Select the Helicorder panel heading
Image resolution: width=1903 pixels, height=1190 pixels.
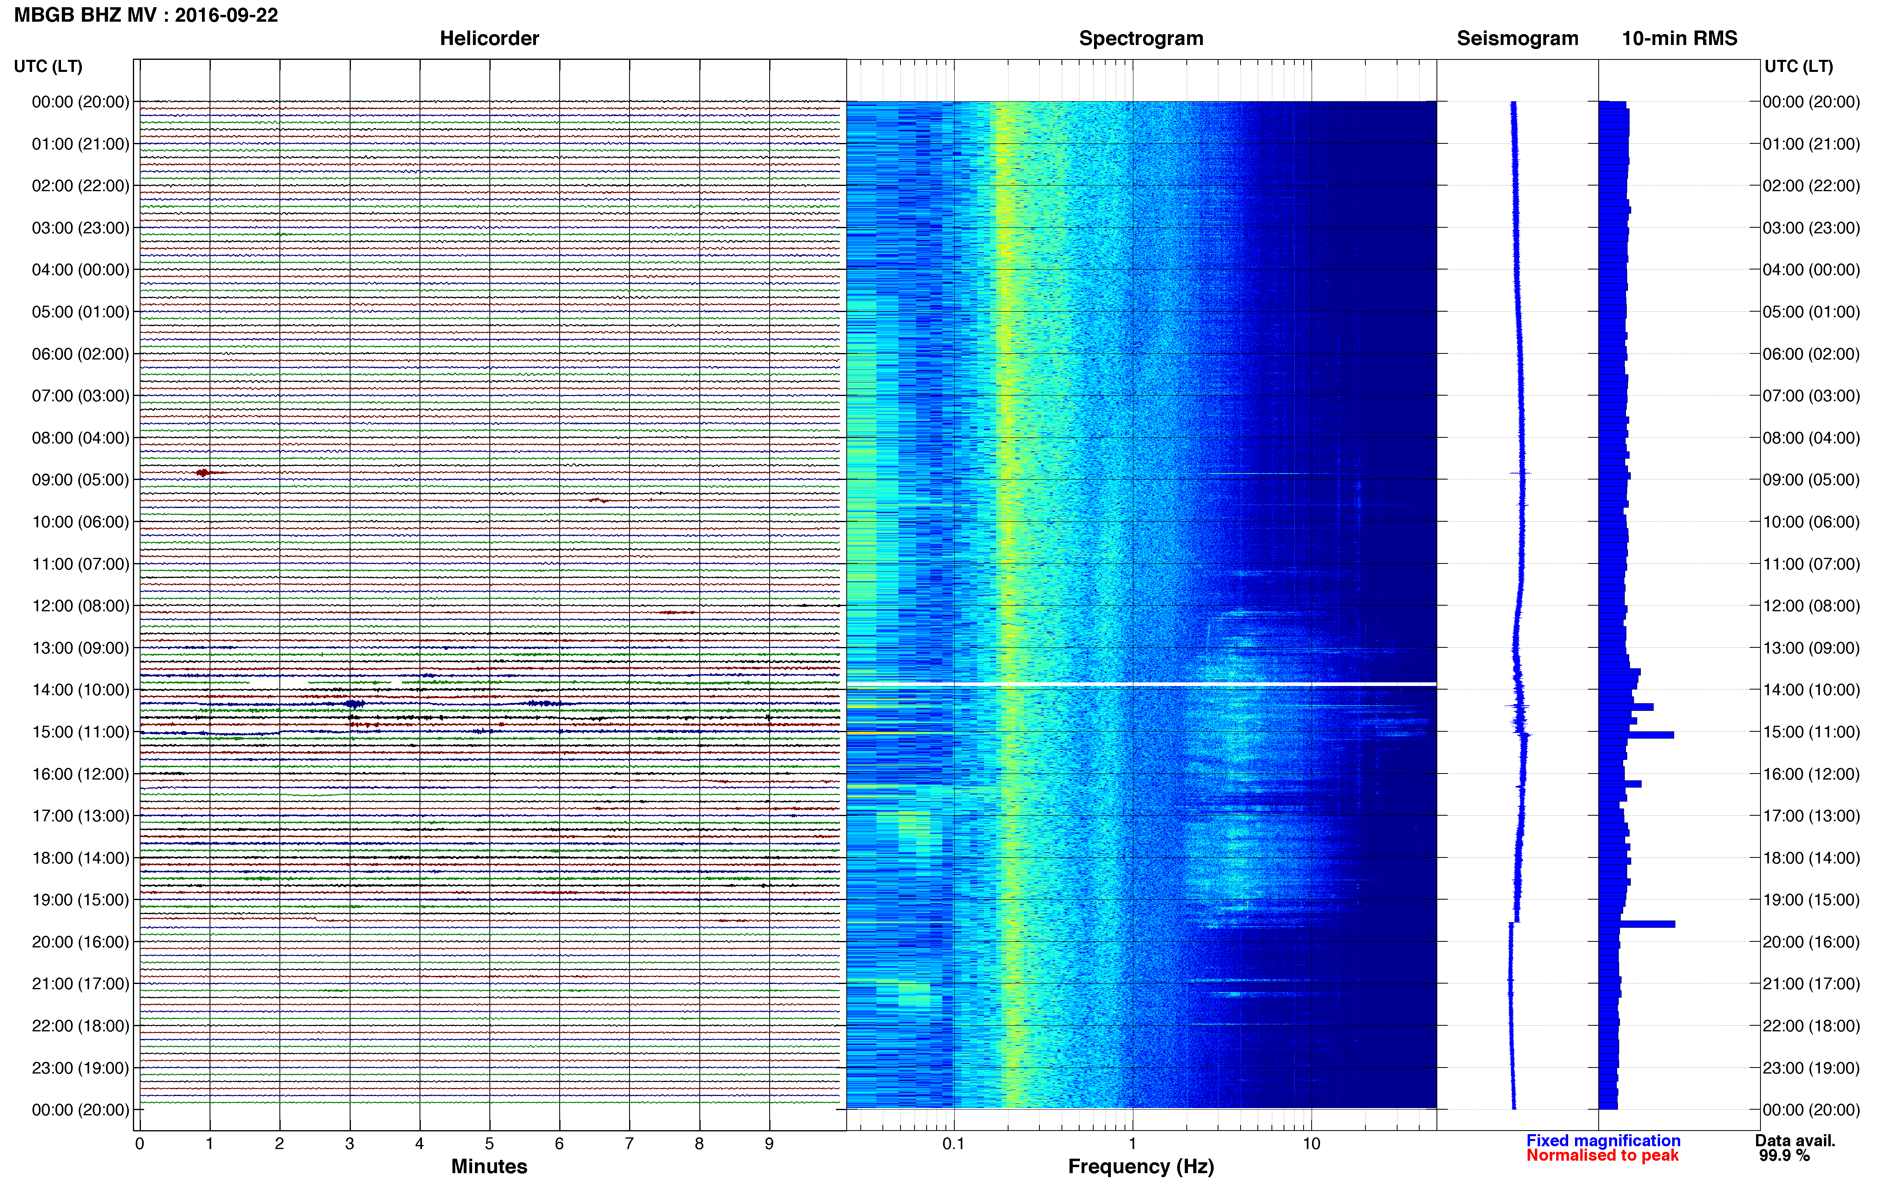pyautogui.click(x=489, y=39)
